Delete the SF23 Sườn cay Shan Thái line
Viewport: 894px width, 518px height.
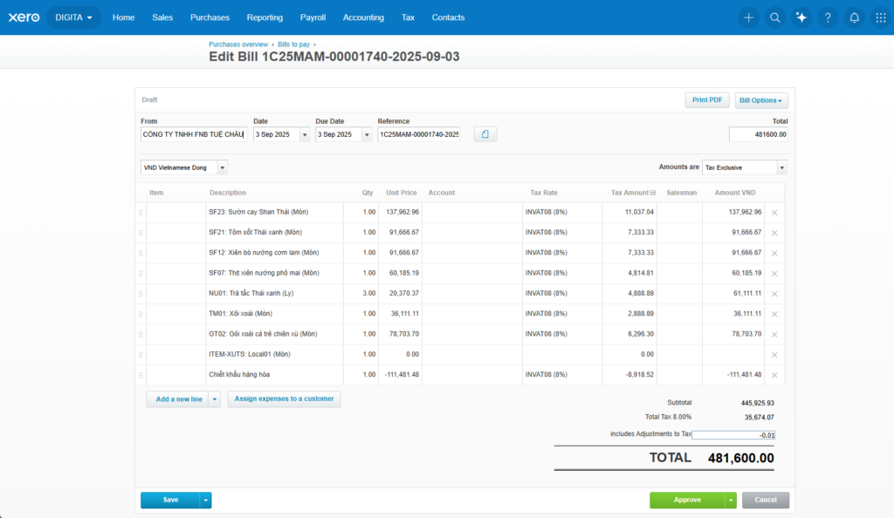(x=774, y=212)
